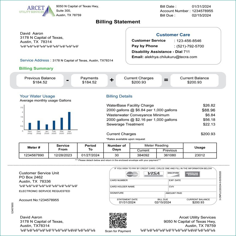Click the Payments $184.52 box
Screen dimensions: 236x236
tap(89, 80)
